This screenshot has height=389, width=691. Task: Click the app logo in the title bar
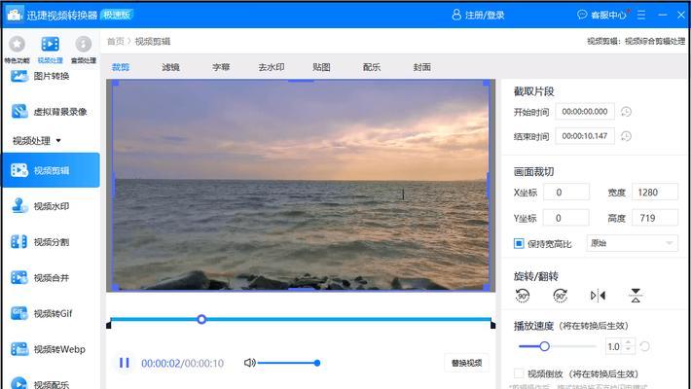(x=14, y=15)
